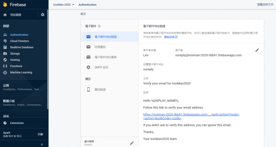
Task: Click the phone icon for 簡訊驗證
Action: [x=88, y=90]
